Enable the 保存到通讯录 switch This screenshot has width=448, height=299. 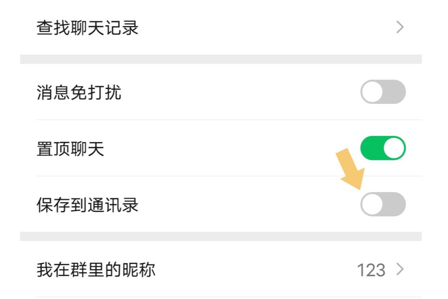[383, 205]
